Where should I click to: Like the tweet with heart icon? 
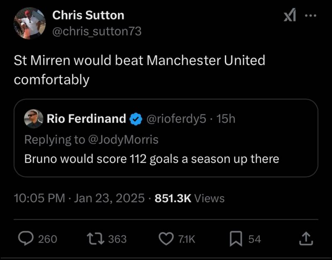click(x=166, y=238)
